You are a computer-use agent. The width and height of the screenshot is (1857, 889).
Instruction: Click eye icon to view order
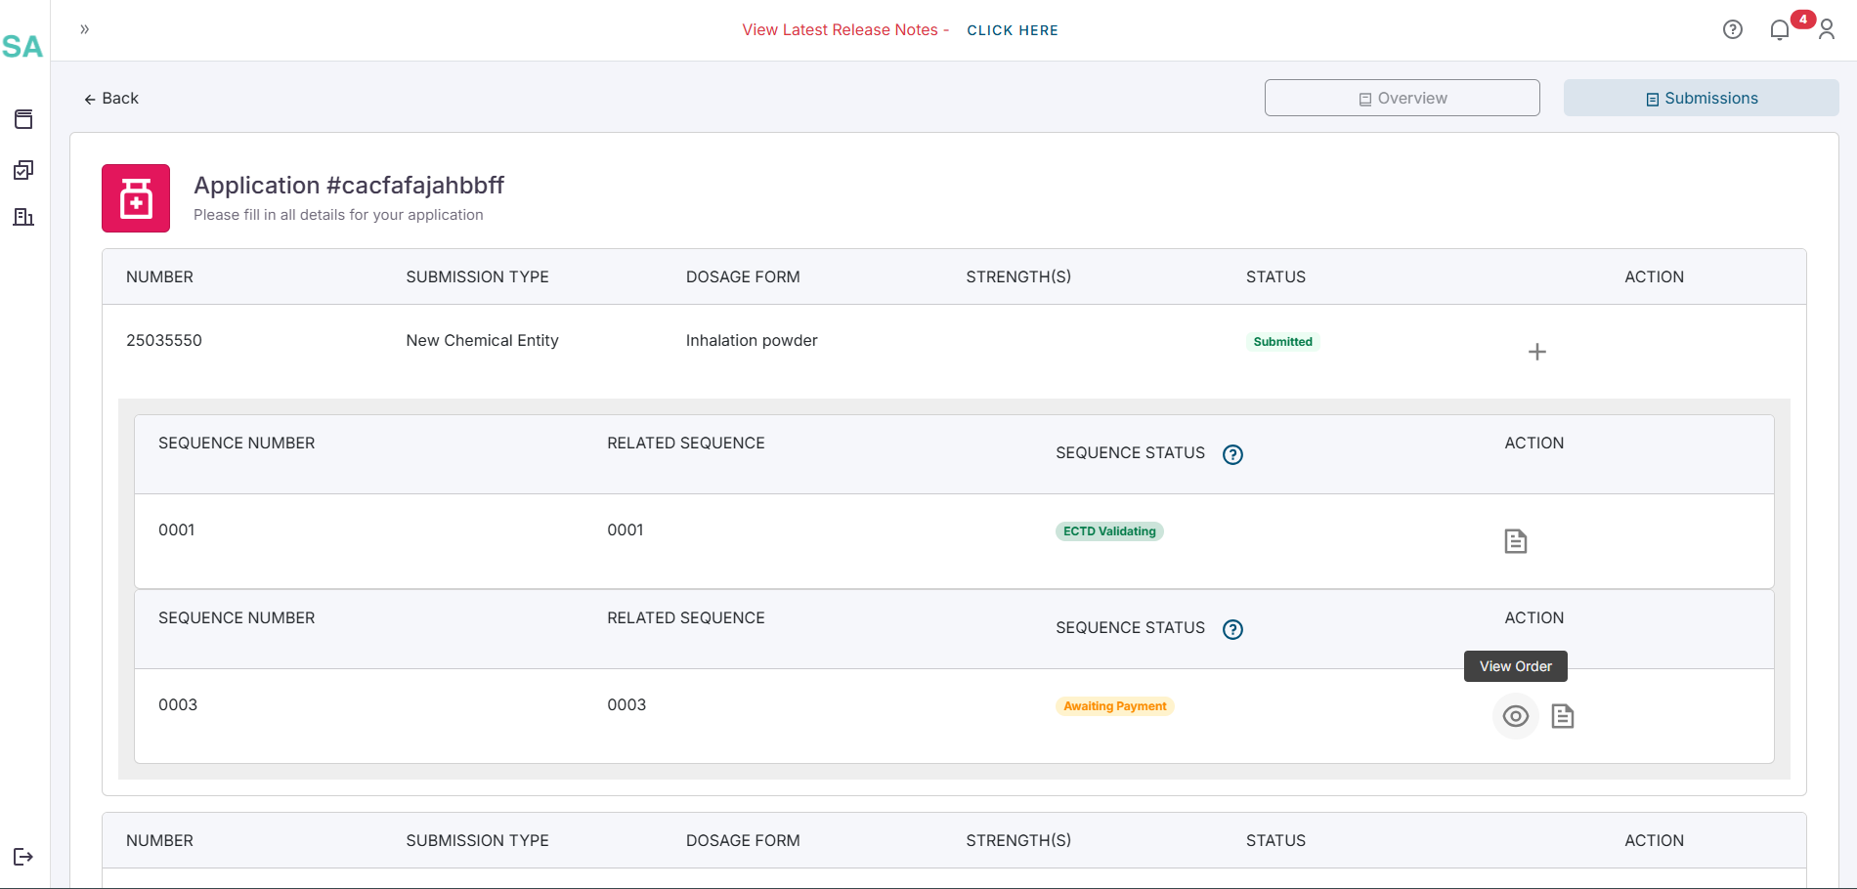click(1515, 716)
